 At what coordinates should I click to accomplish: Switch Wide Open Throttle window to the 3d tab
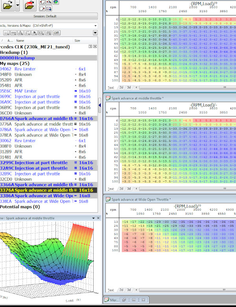click(129, 290)
